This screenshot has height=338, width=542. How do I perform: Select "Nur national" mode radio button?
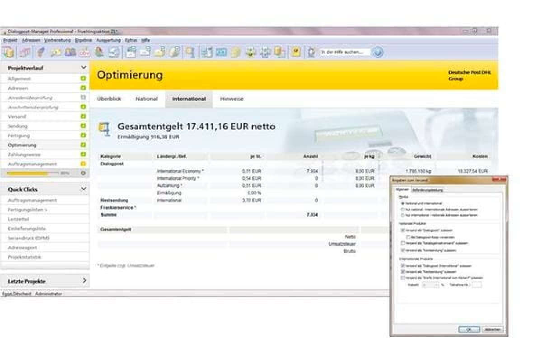[x=402, y=210]
